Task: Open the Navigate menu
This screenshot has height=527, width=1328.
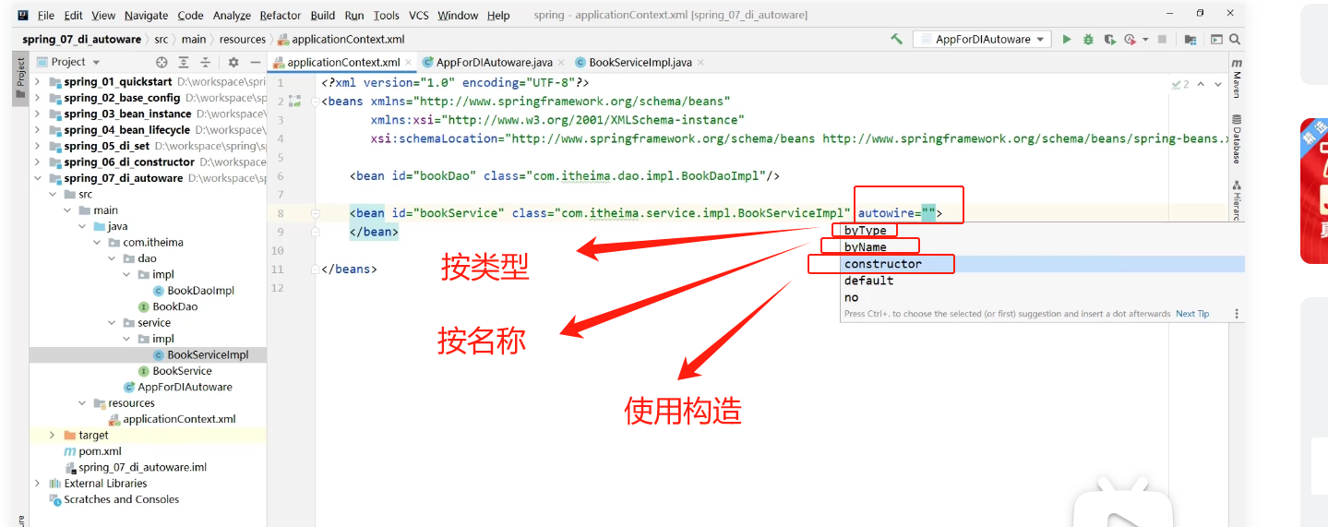Action: [147, 16]
